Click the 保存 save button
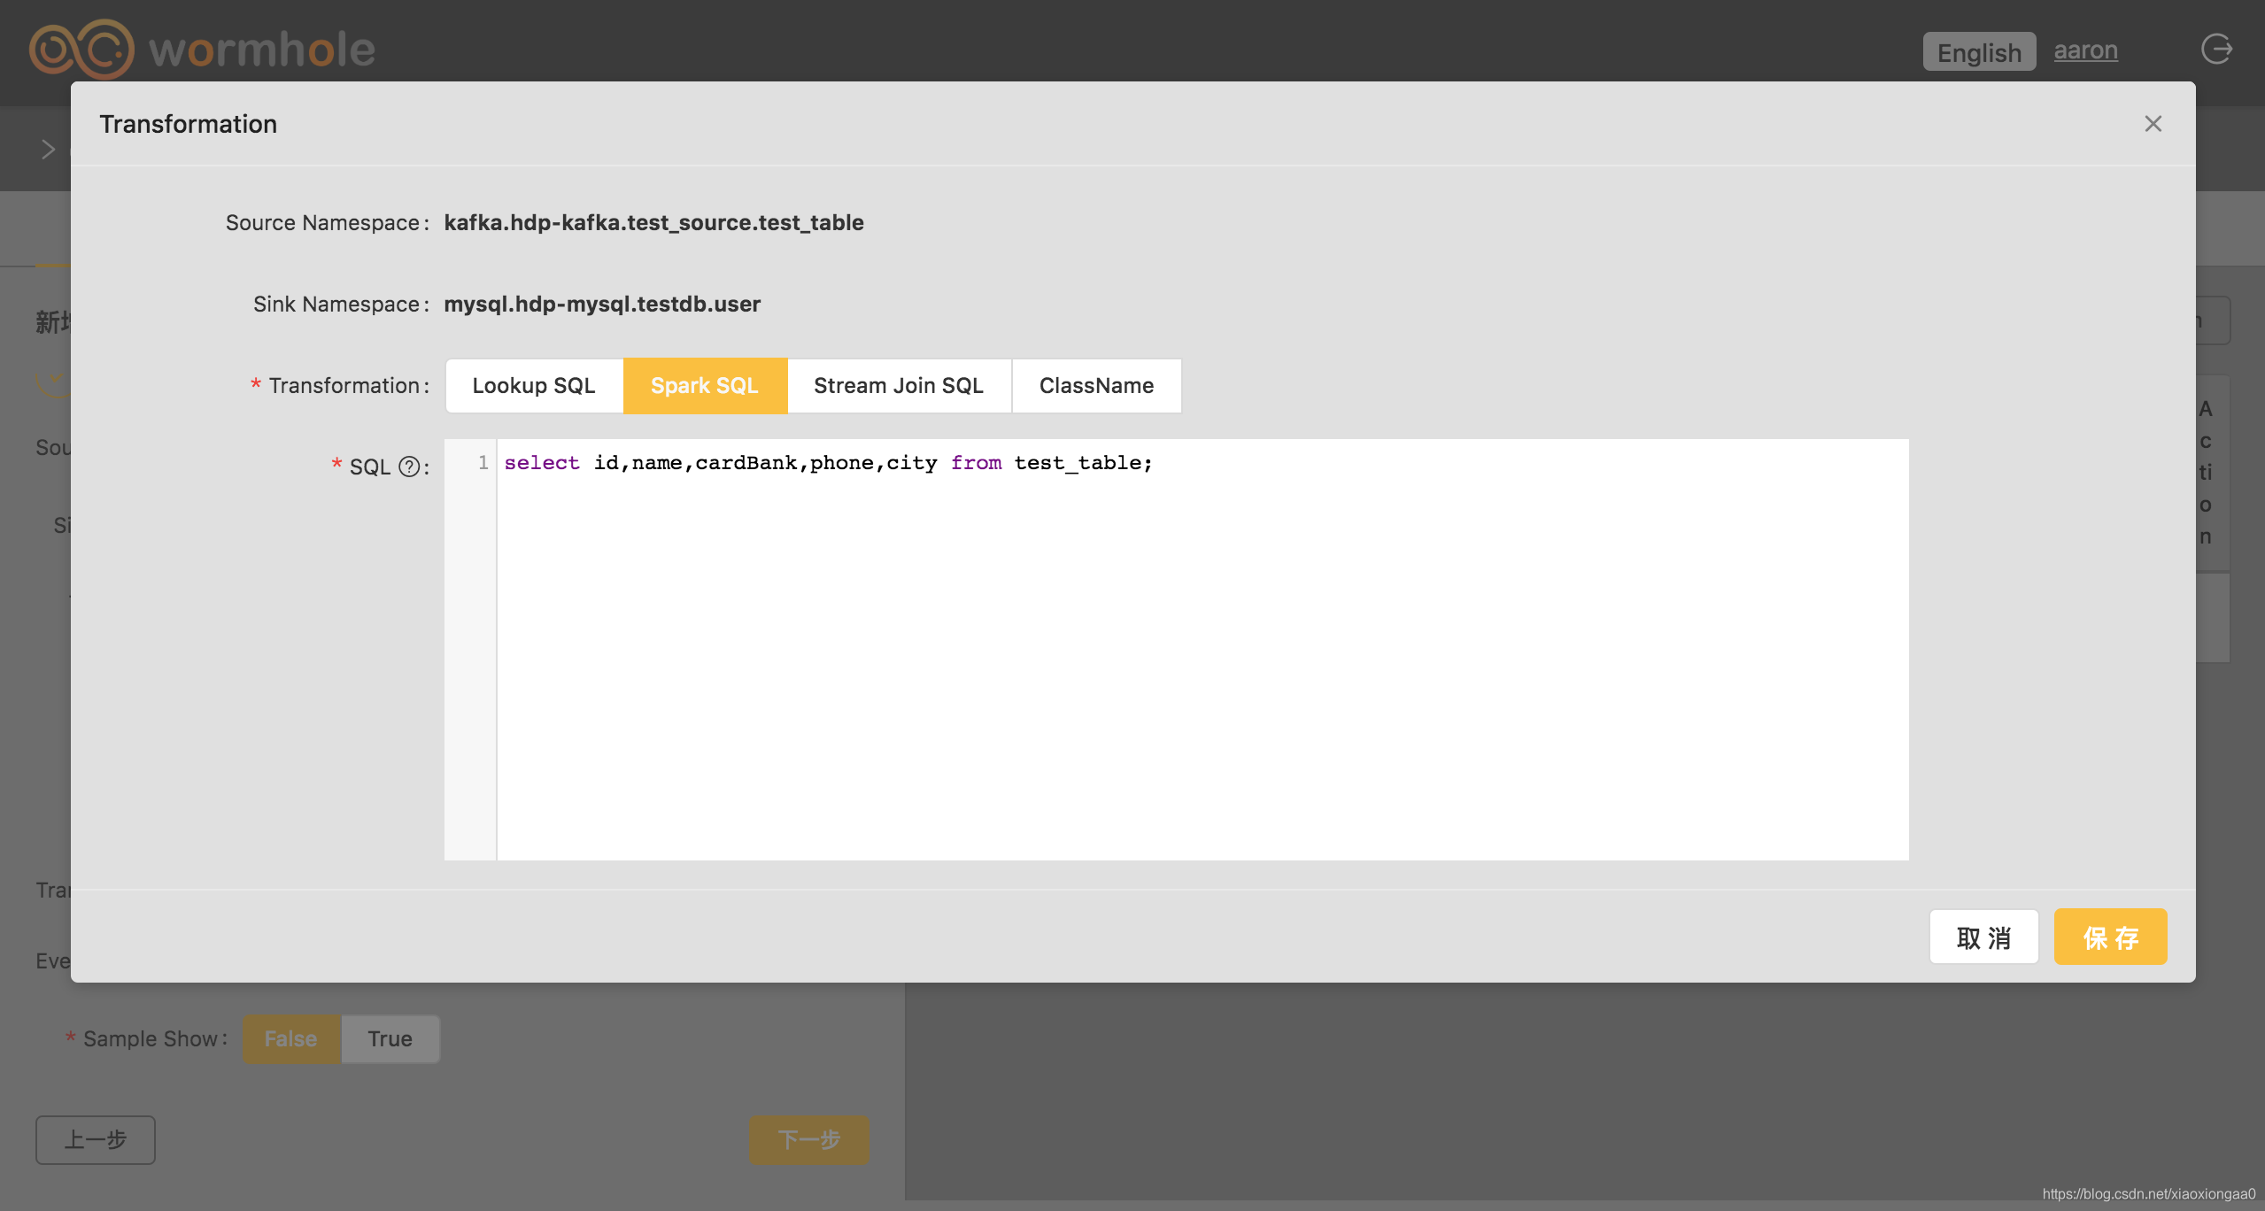 (2110, 937)
